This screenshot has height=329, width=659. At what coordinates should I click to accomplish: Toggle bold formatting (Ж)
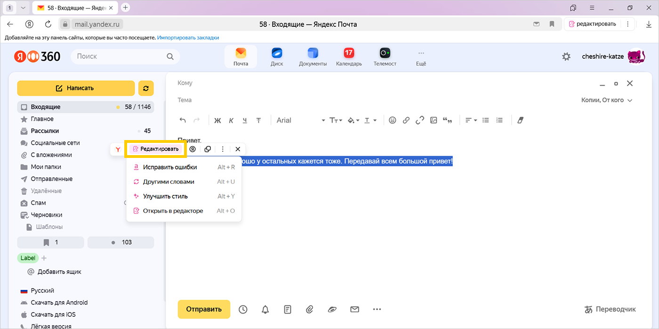pyautogui.click(x=217, y=120)
